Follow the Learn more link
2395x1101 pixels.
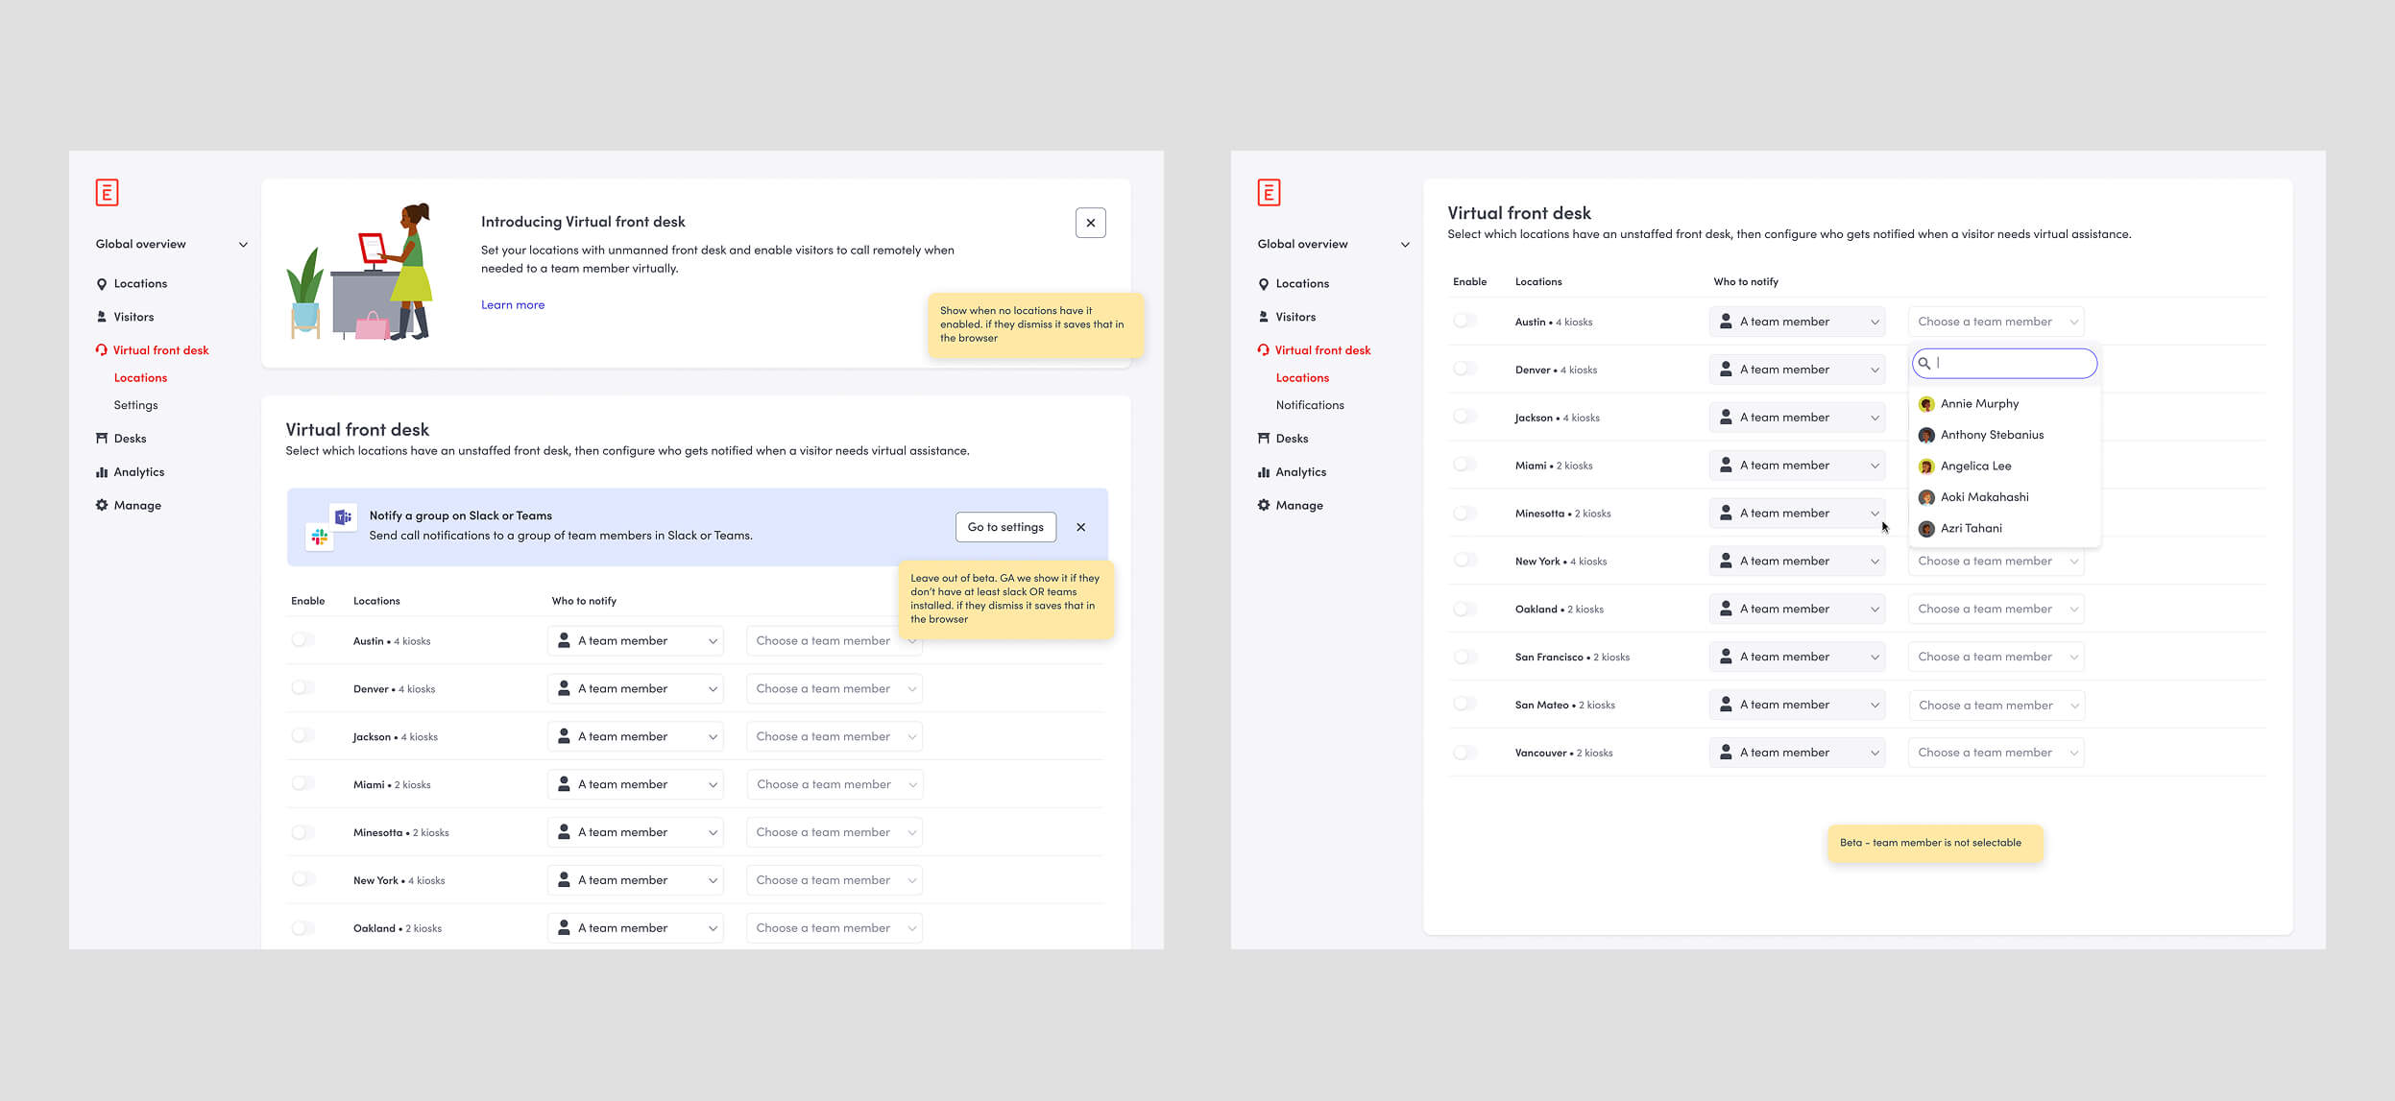[x=512, y=305]
